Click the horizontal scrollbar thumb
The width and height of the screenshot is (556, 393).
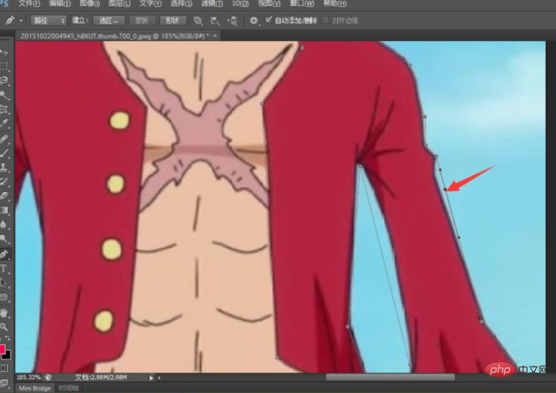pyautogui.click(x=390, y=377)
